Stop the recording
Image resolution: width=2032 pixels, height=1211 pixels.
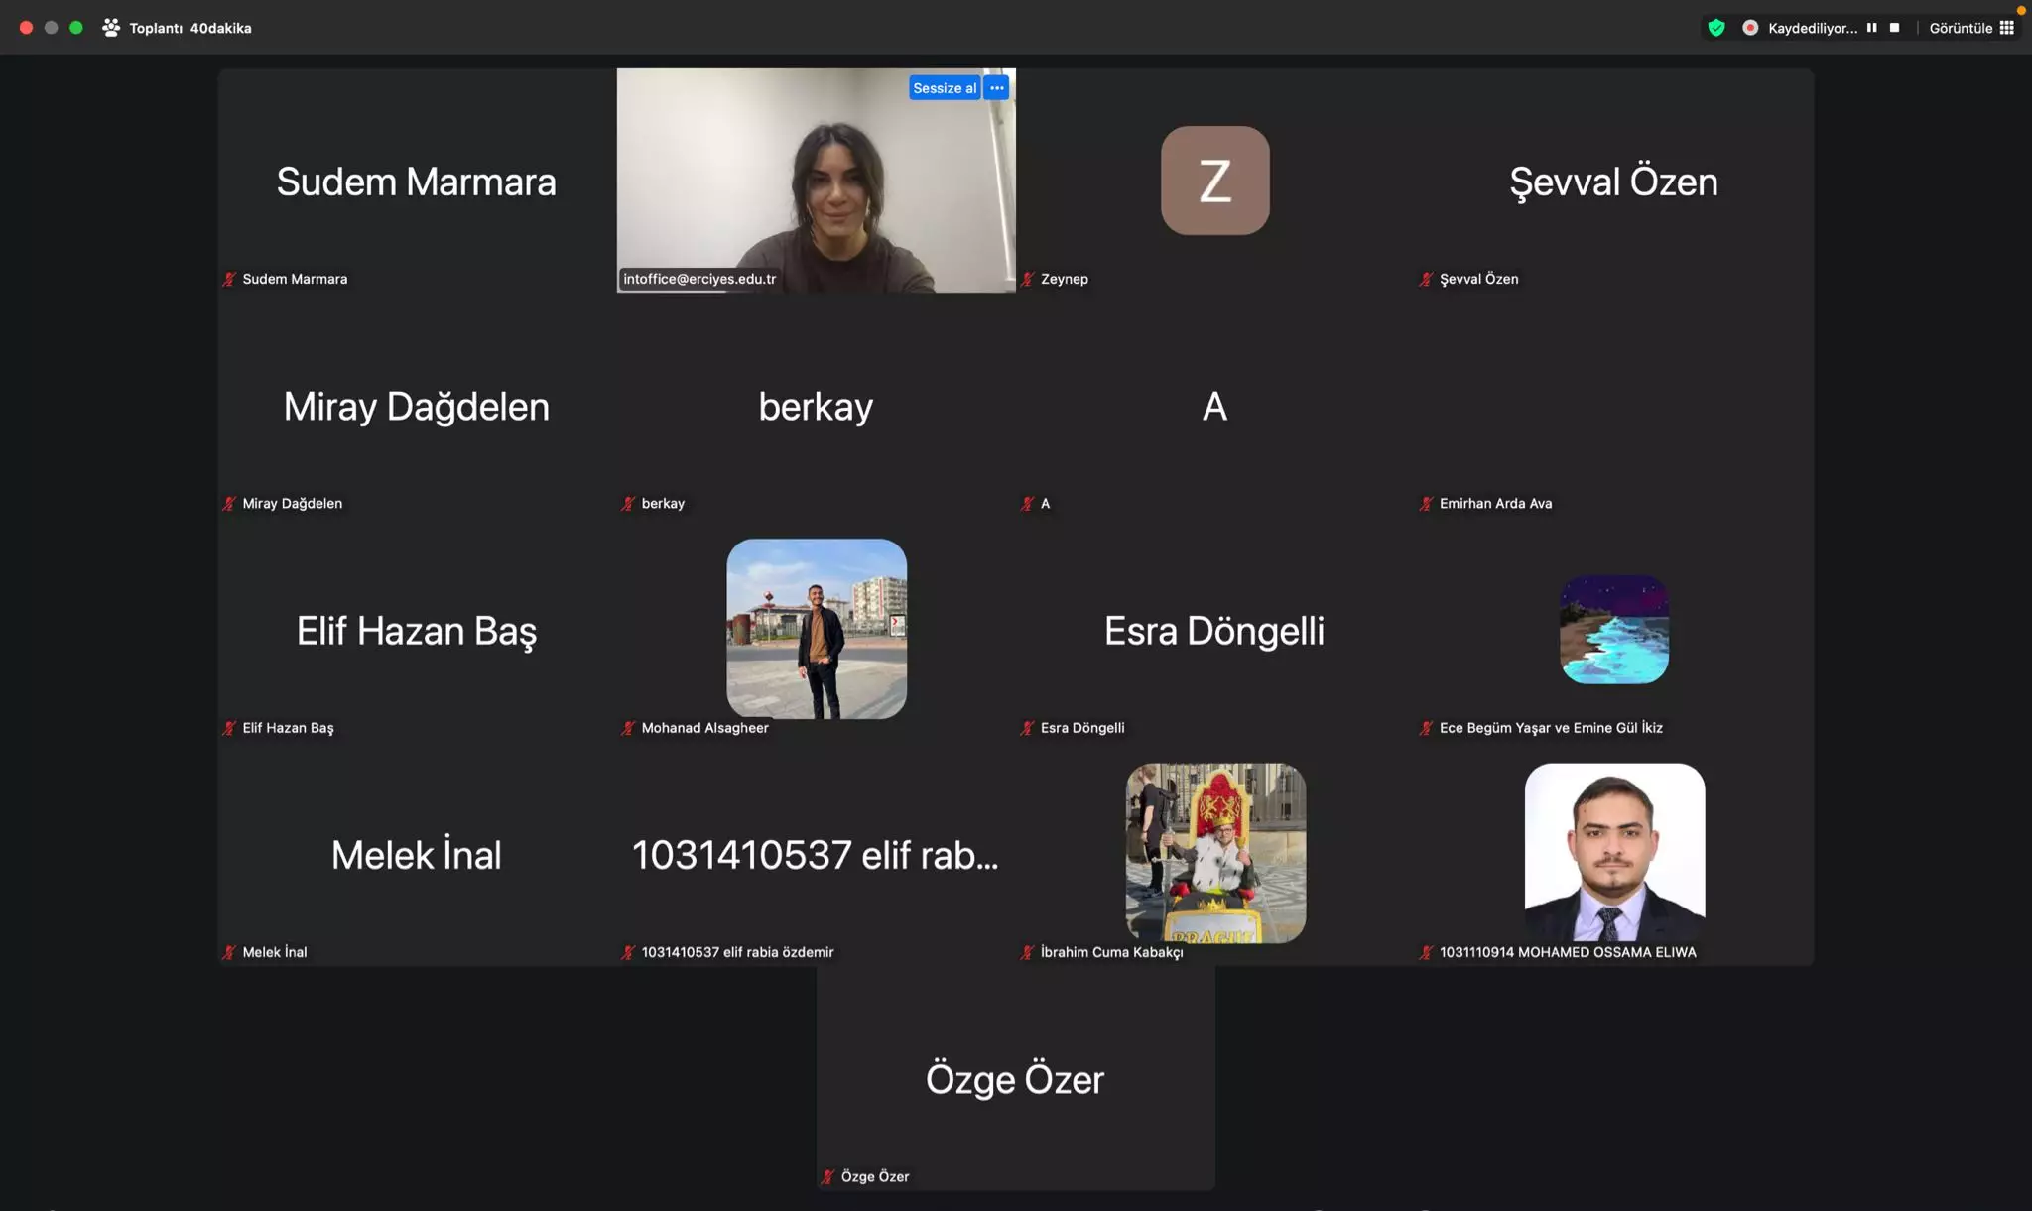[x=1894, y=28]
